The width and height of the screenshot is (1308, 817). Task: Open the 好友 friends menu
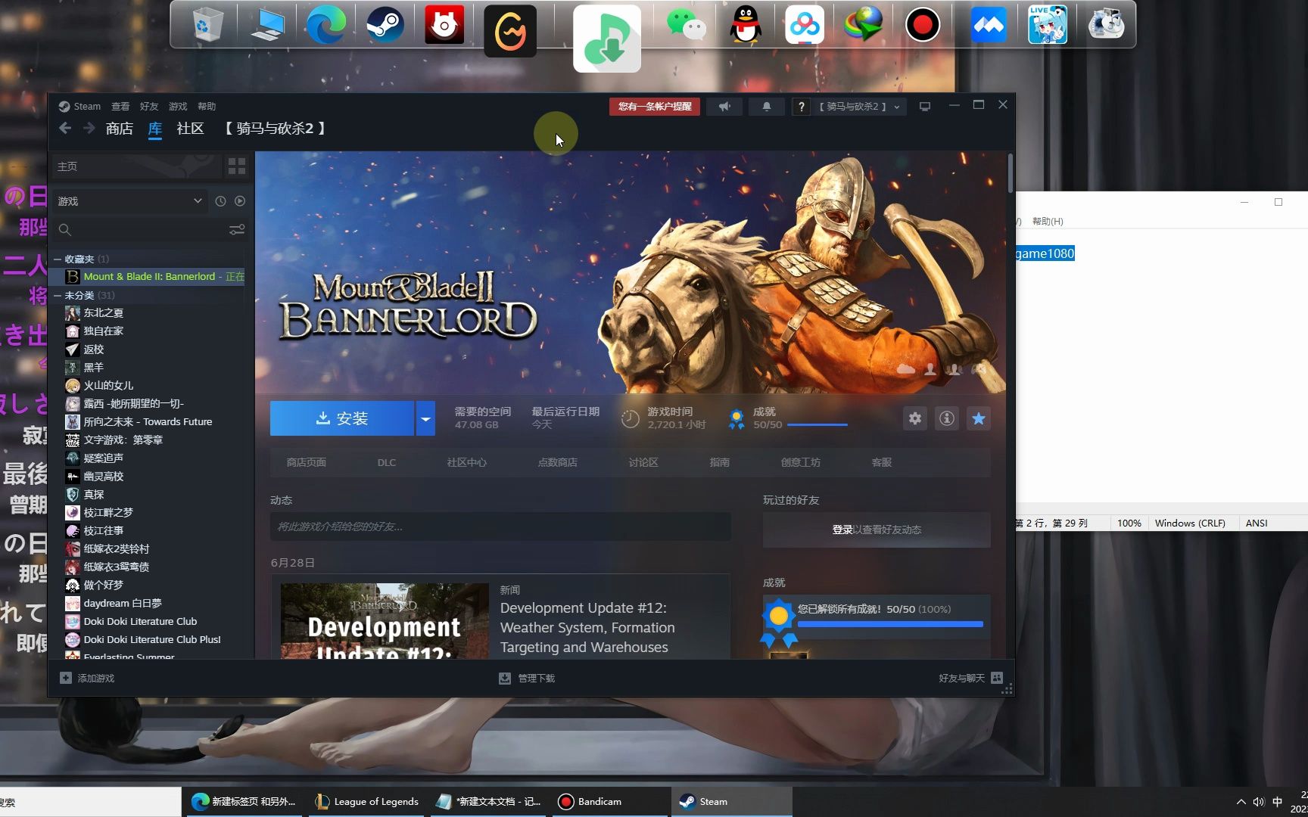[149, 107]
